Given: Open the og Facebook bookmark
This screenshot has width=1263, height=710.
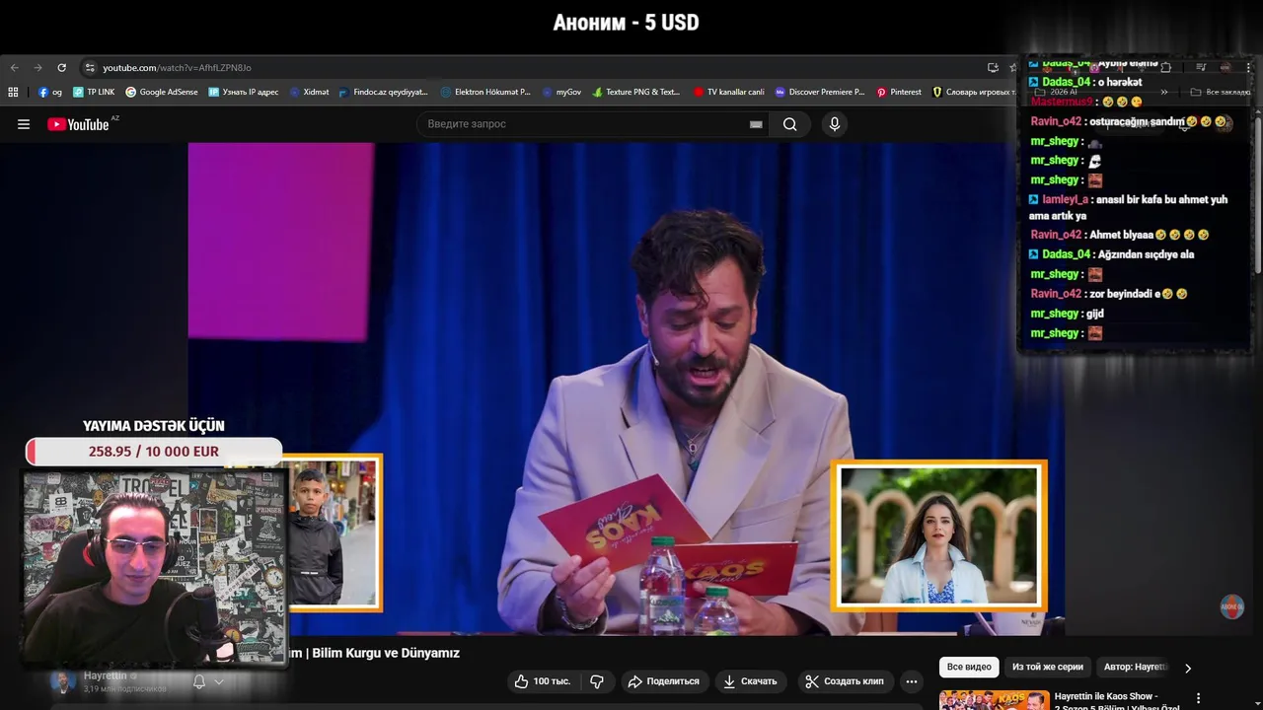Looking at the screenshot, I should point(49,92).
